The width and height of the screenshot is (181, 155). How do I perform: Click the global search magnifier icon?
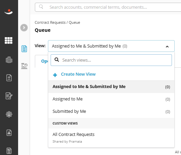pyautogui.click(x=41, y=7)
